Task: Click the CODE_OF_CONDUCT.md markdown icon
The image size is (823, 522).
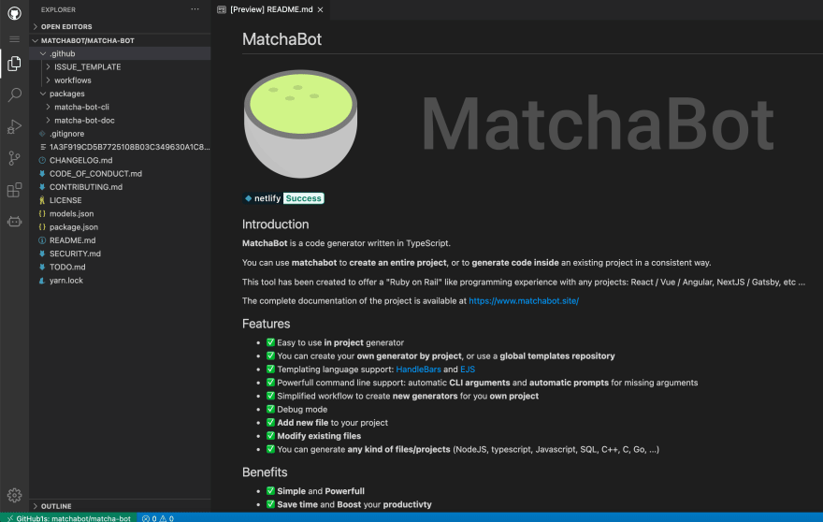Action: (x=42, y=173)
